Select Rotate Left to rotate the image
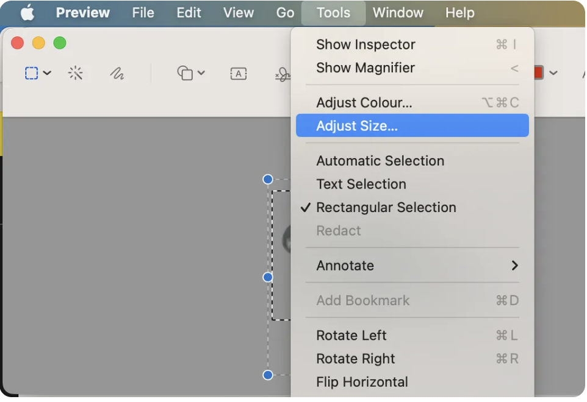The image size is (587, 402). click(x=351, y=336)
